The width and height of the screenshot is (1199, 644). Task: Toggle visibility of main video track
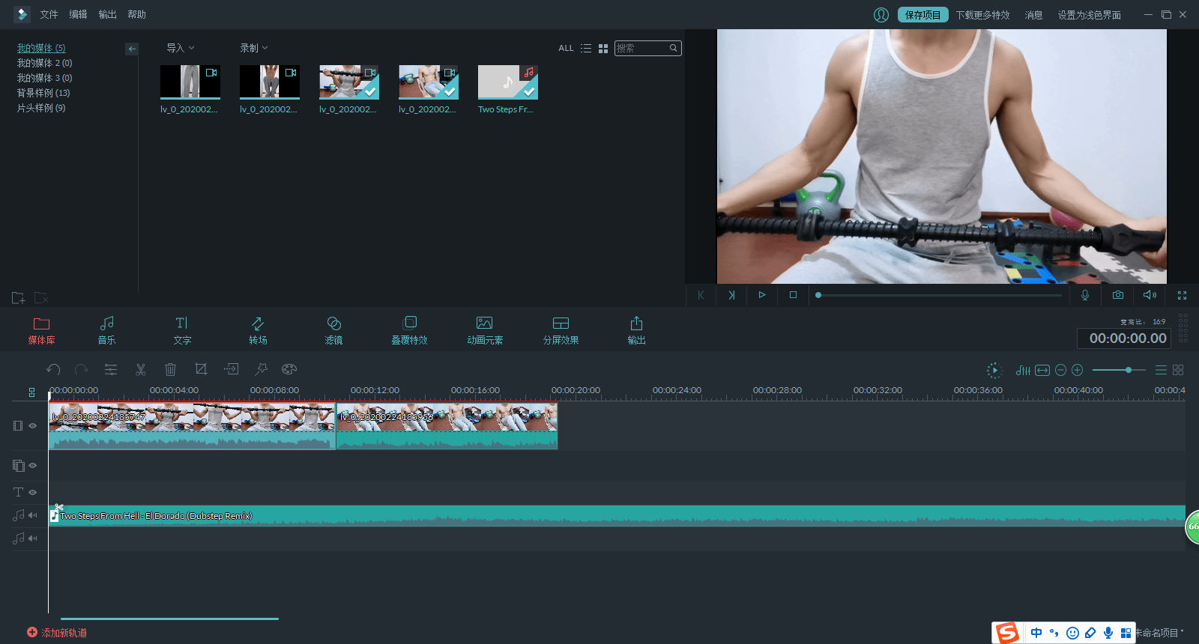[33, 425]
